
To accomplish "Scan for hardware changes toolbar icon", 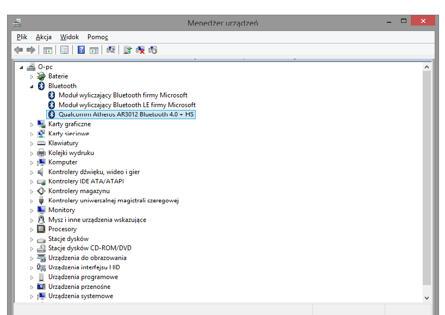I will click(x=111, y=50).
